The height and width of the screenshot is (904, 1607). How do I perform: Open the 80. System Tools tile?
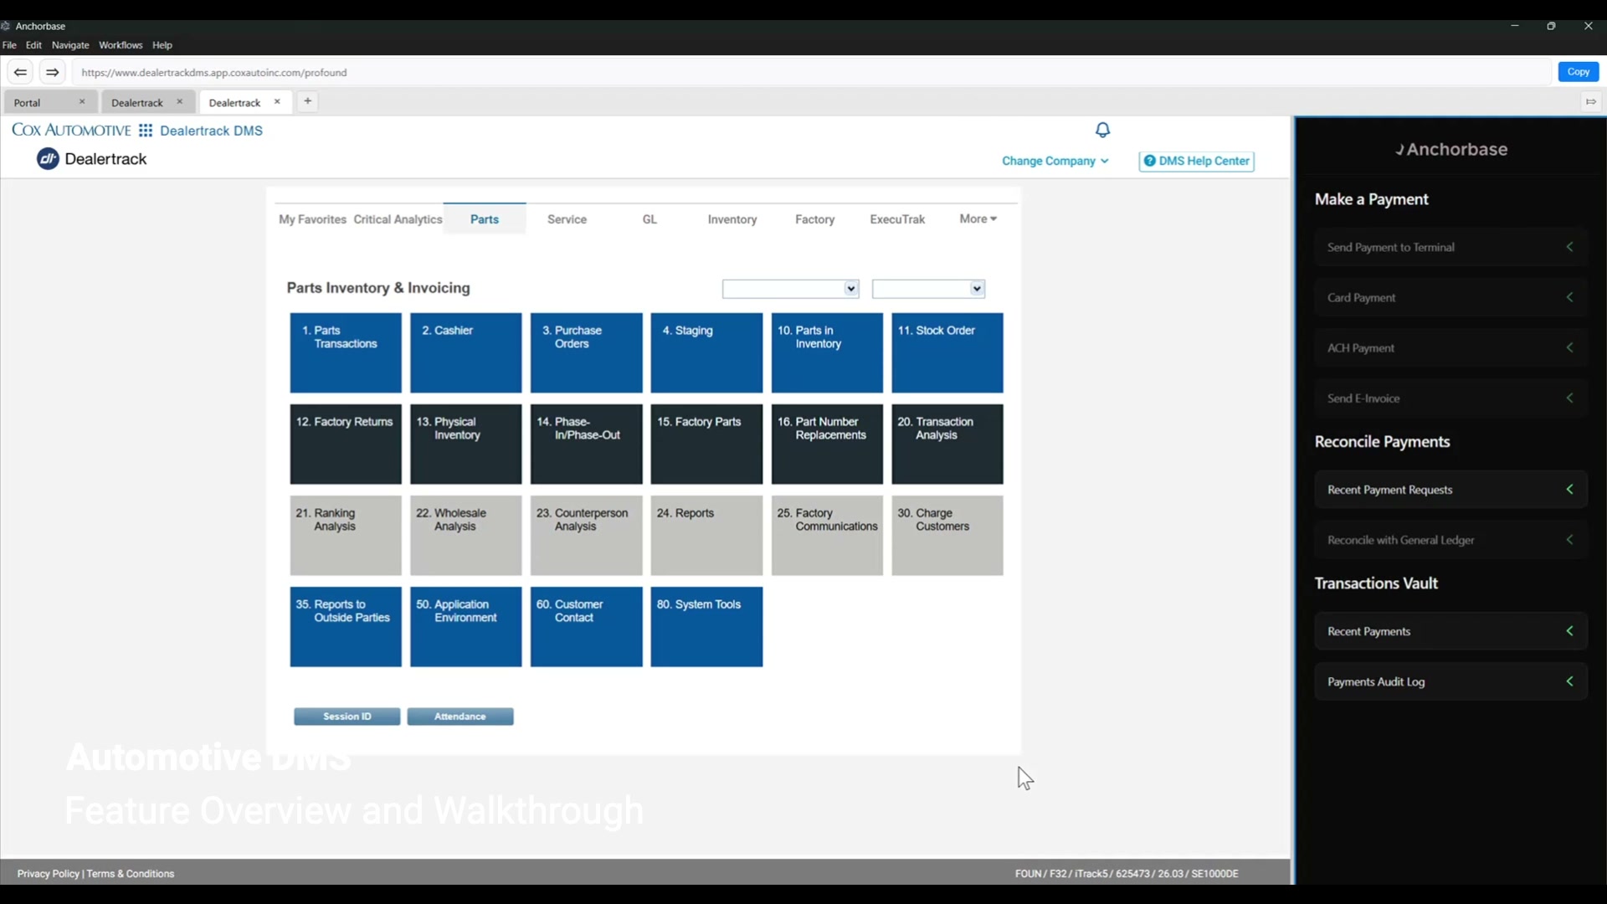706,626
